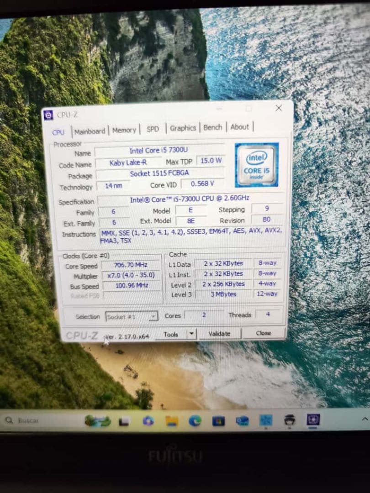Click the Package value Socket 1515 FCBGA
The width and height of the screenshot is (370, 493).
[x=159, y=173]
